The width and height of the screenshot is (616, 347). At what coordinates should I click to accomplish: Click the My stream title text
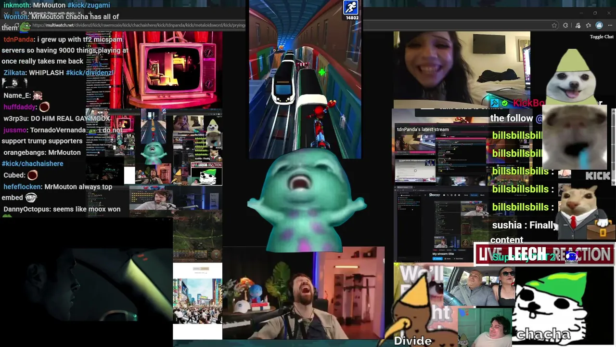[x=443, y=254]
